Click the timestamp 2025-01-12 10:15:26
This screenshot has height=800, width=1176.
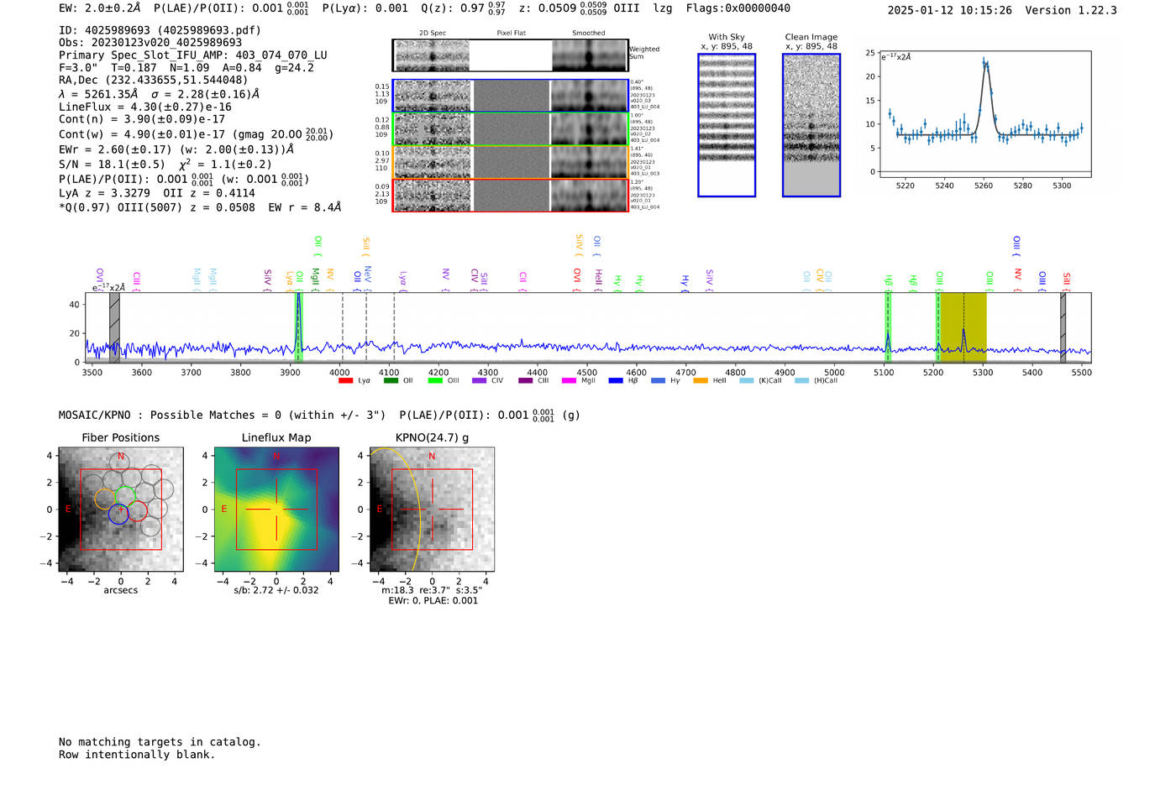[950, 10]
